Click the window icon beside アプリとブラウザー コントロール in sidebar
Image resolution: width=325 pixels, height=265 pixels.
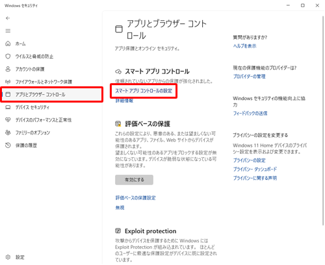pos(8,94)
